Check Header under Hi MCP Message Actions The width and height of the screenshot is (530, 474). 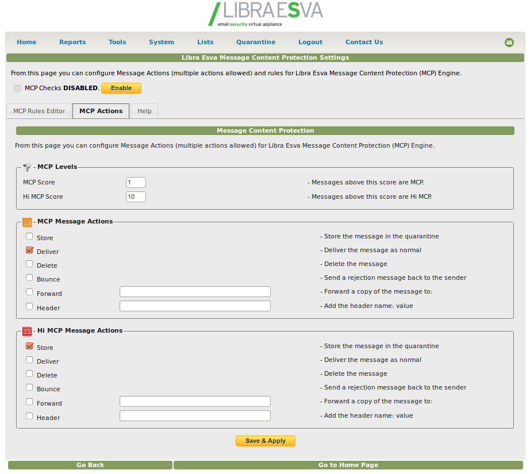pyautogui.click(x=29, y=416)
